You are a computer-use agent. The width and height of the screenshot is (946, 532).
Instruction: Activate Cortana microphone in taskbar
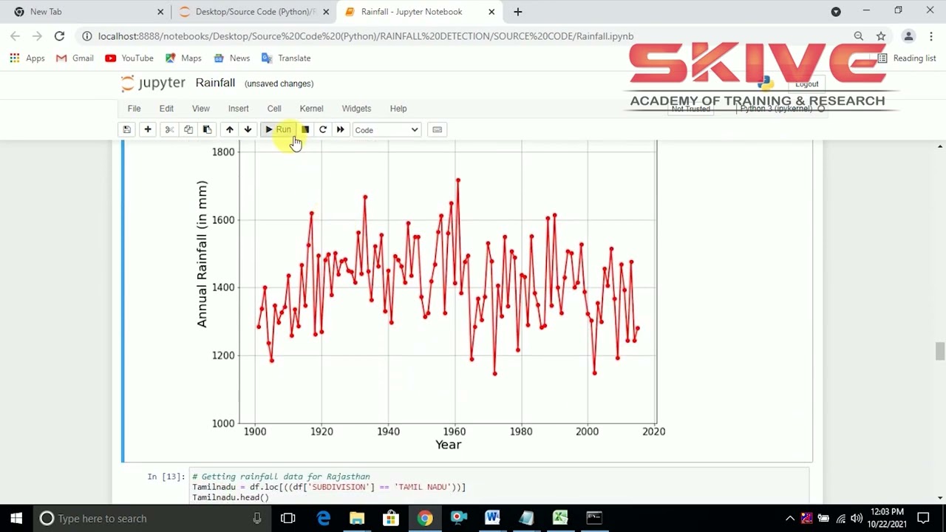click(257, 519)
